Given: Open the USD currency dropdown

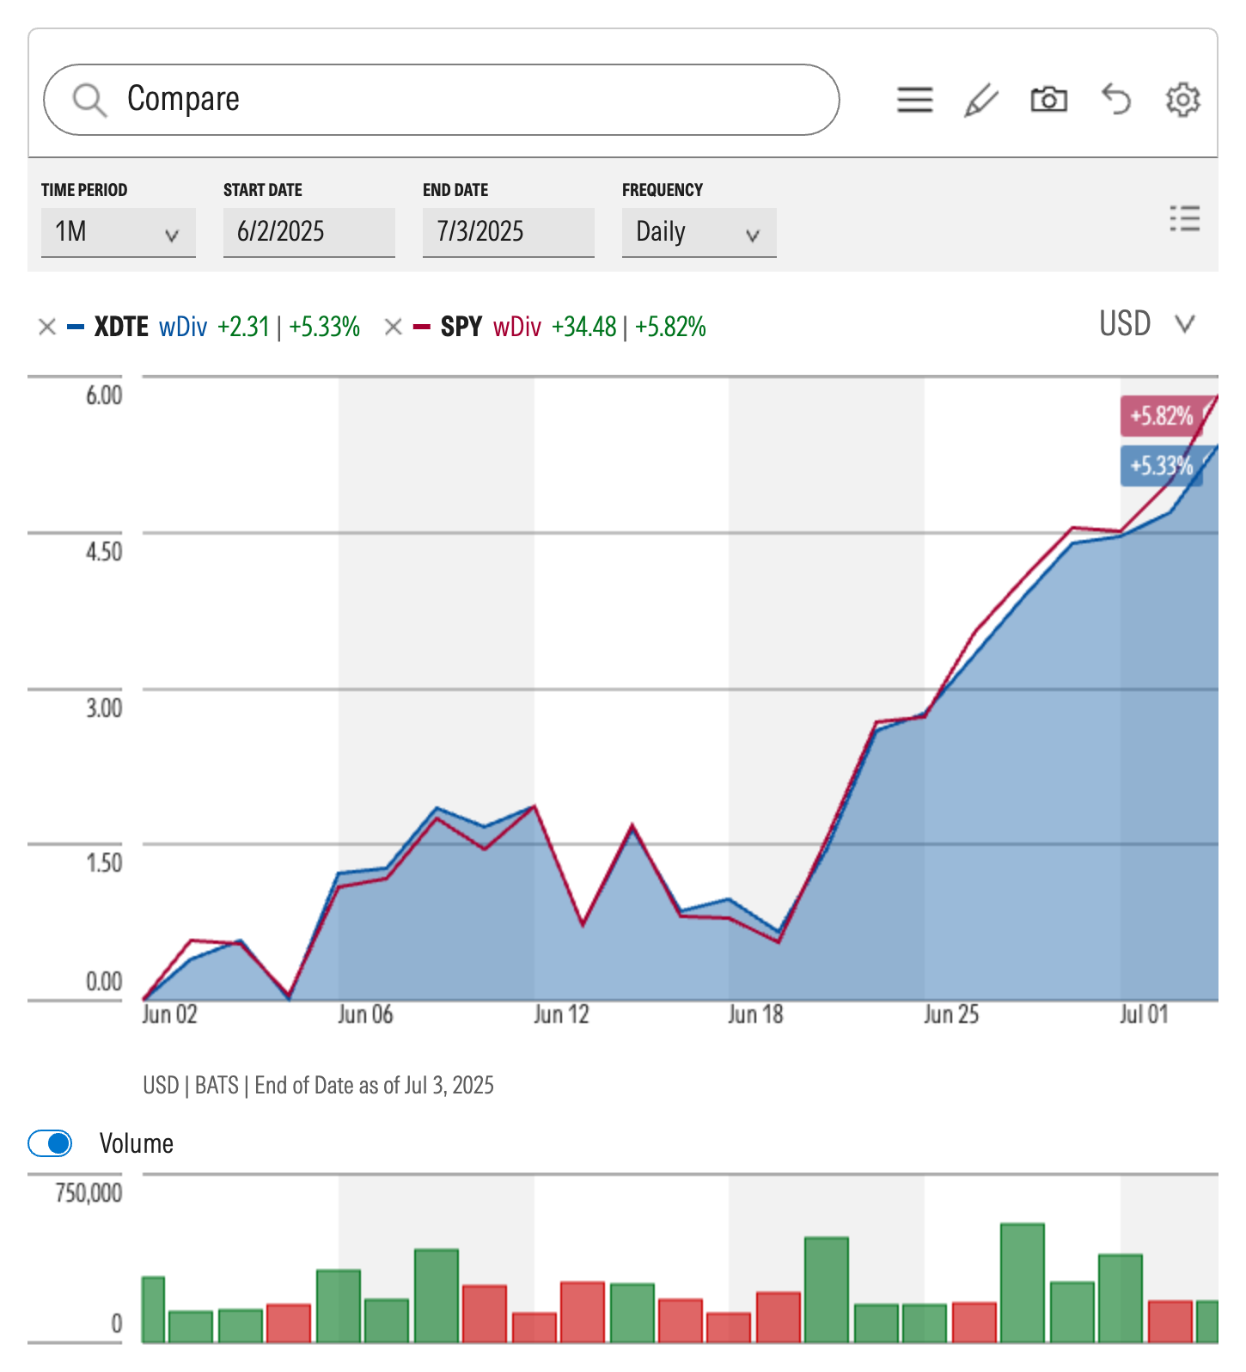Looking at the screenshot, I should coord(1147,324).
